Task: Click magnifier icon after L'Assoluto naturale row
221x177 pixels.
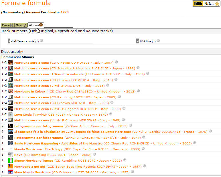Action: pos(148,73)
